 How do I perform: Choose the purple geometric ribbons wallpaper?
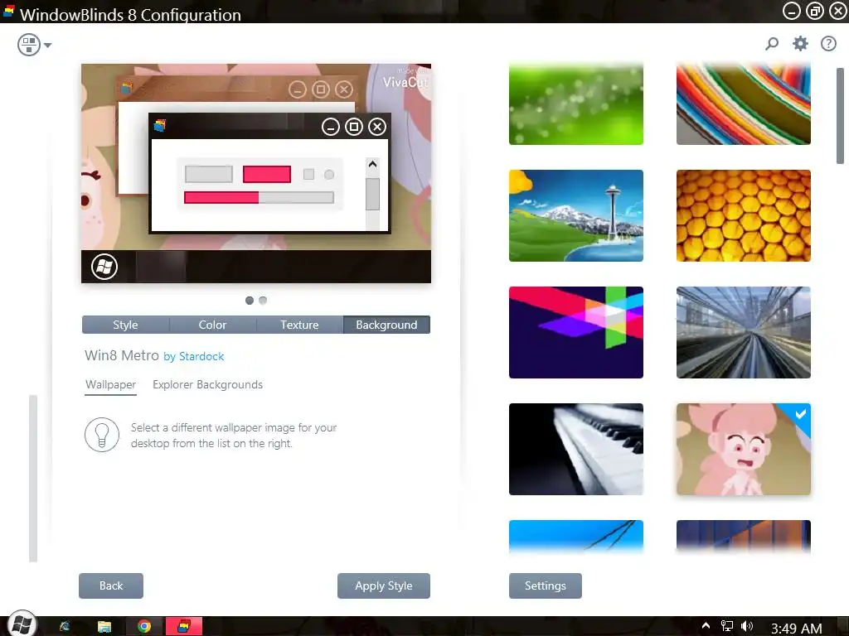tap(576, 333)
